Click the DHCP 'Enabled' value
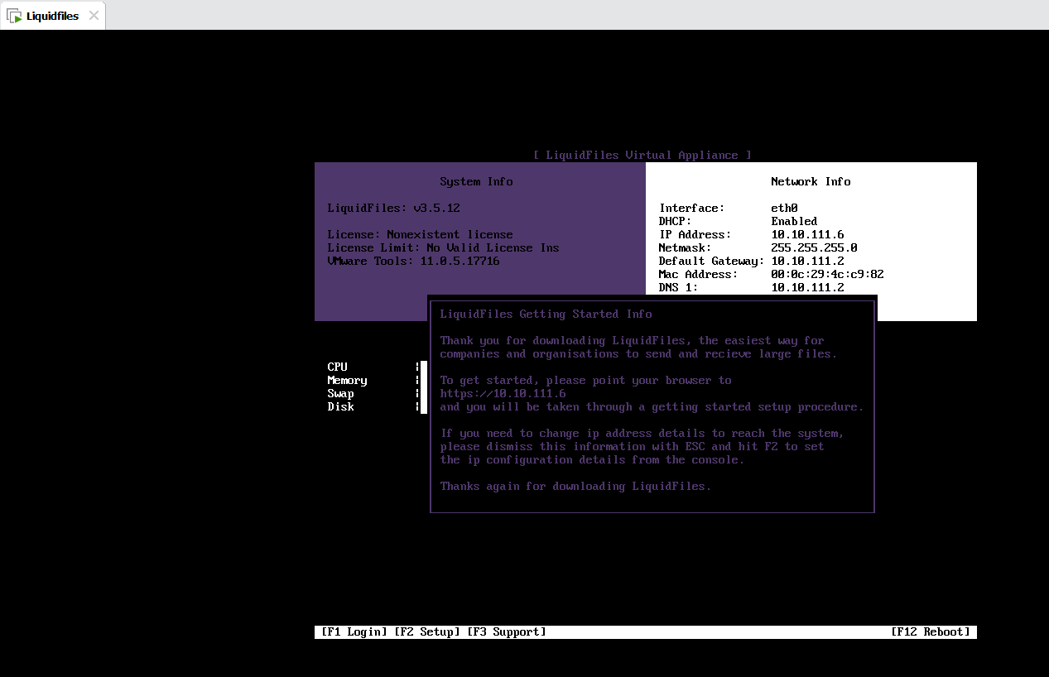The image size is (1049, 677). [794, 222]
